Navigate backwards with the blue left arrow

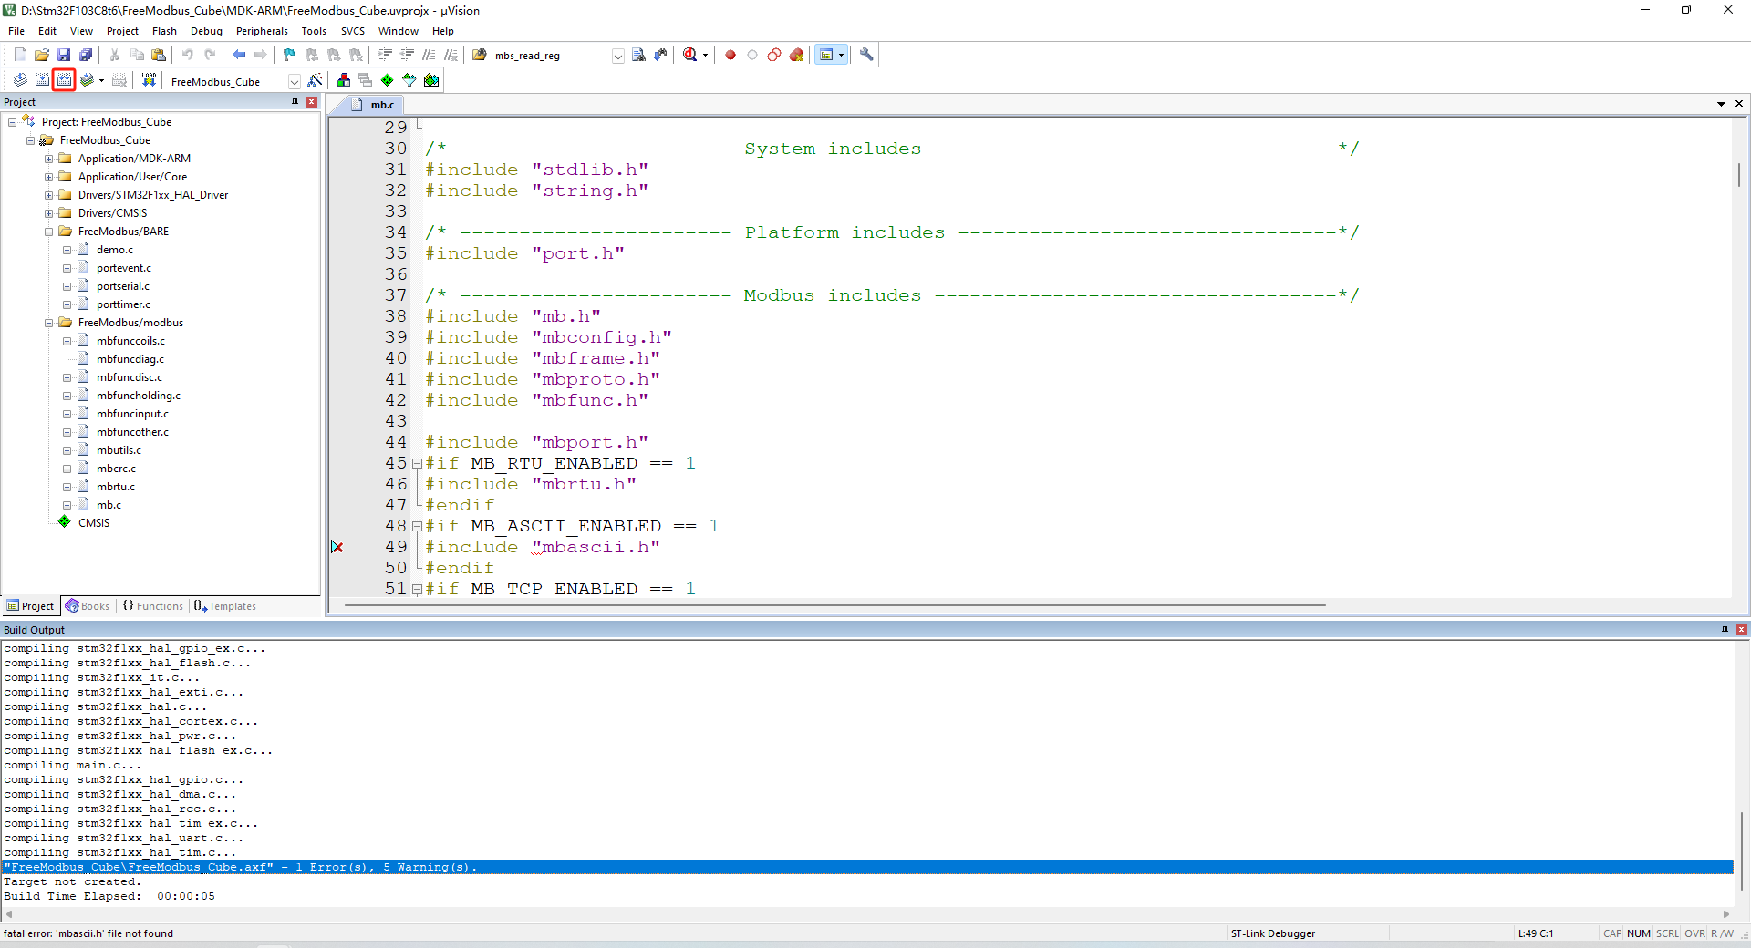[x=239, y=55]
